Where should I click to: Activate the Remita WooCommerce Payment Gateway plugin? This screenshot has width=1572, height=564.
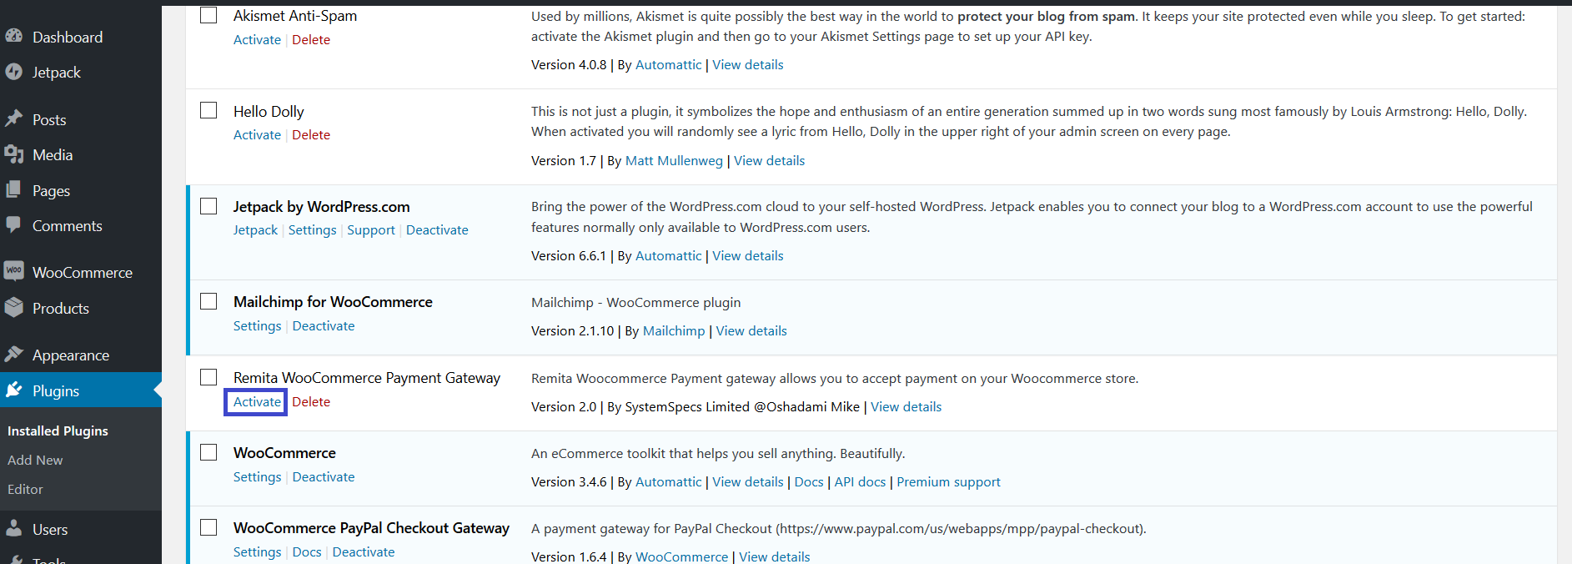[x=257, y=402]
